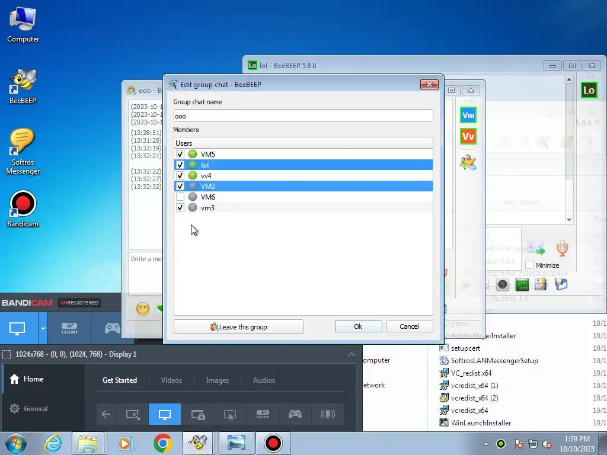Click the green chart icon in the BeeBEEP toolbar

click(x=522, y=285)
